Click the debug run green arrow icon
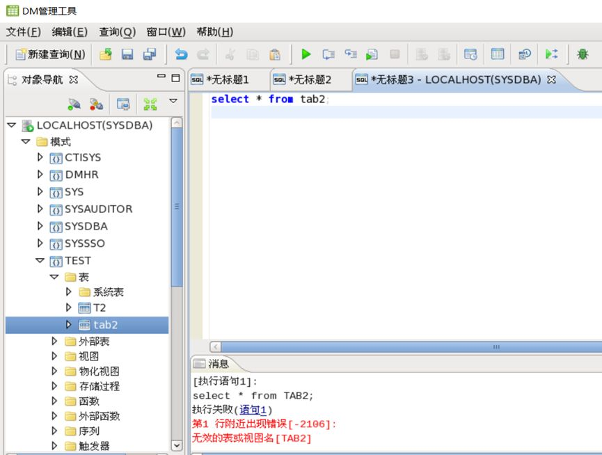 (552, 54)
